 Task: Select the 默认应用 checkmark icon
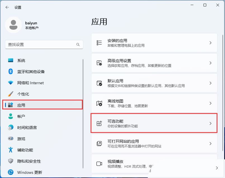[x=99, y=83]
